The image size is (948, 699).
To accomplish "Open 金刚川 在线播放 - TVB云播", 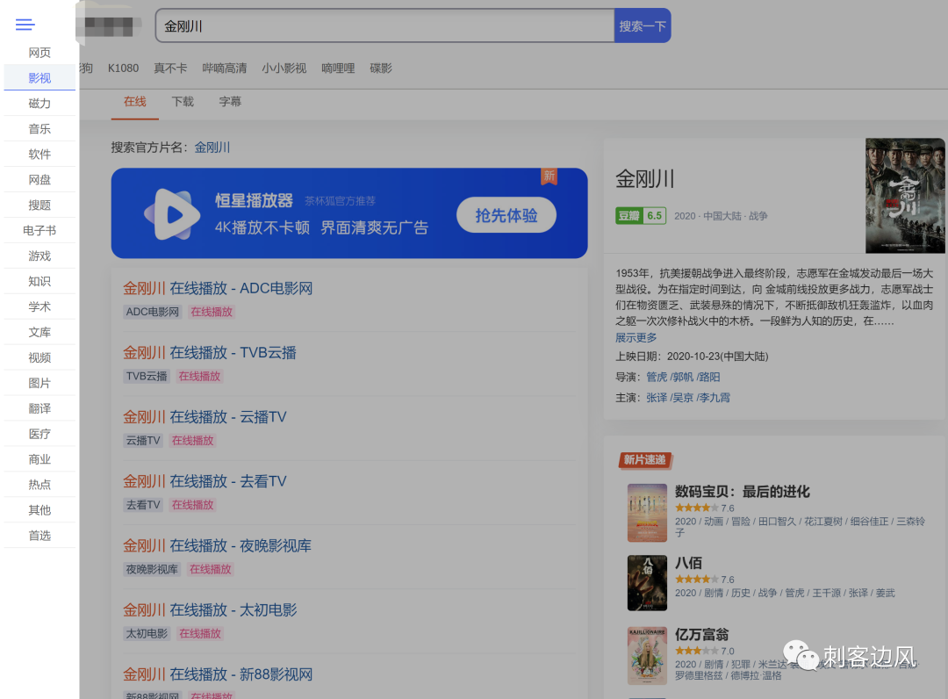I will pyautogui.click(x=210, y=352).
